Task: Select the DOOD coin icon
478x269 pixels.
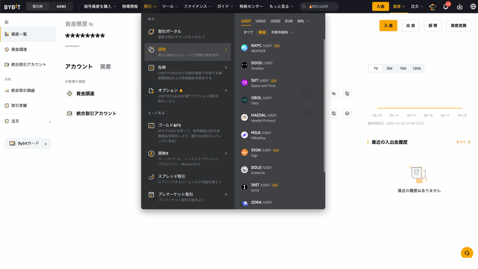Action: [245, 65]
